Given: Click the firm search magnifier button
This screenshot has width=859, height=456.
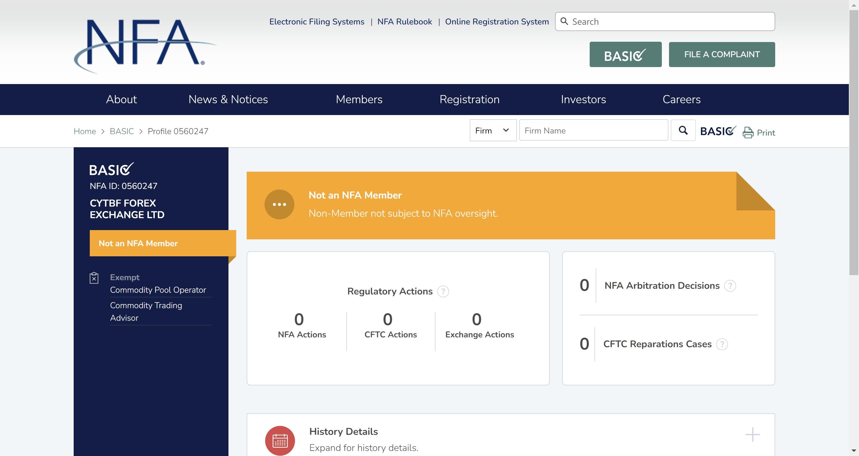Looking at the screenshot, I should click(683, 130).
